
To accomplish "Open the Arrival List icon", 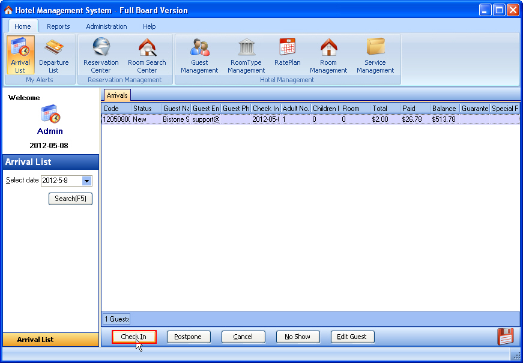I will pos(20,55).
